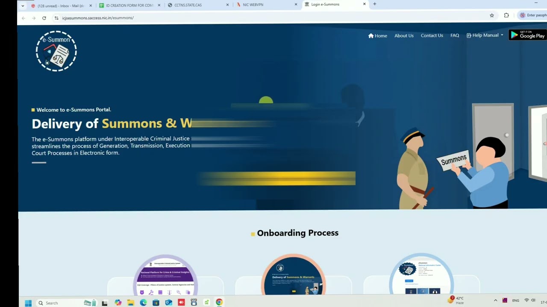Close the Login e-Summons tab
This screenshot has height=307, width=547.
coord(365,4)
